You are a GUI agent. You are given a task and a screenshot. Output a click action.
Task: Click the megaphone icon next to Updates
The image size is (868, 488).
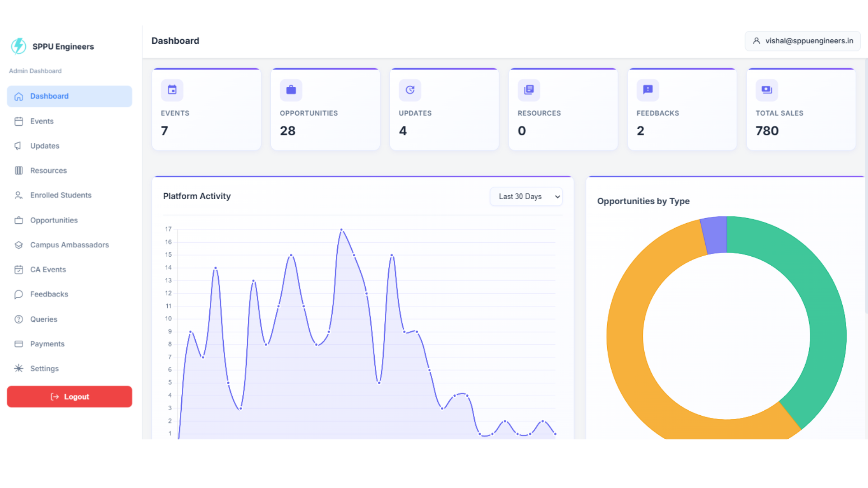(x=19, y=146)
